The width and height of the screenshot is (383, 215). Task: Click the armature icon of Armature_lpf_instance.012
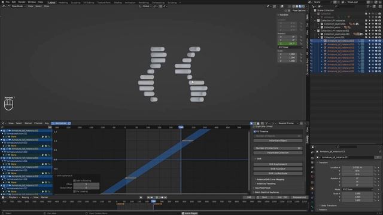coord(326,44)
